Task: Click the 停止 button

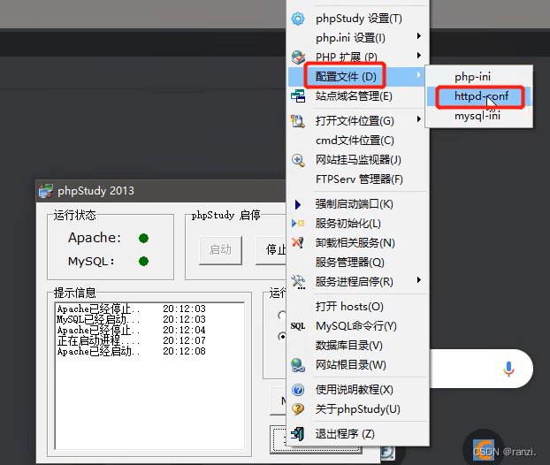Action: 271,250
